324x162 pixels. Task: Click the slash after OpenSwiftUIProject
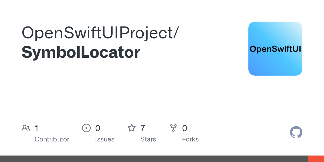tap(176, 33)
